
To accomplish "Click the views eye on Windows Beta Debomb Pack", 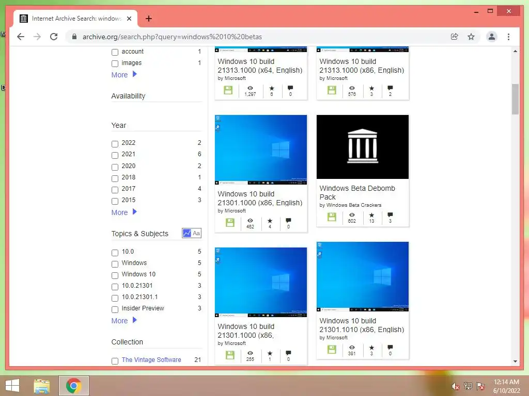I will click(x=352, y=215).
